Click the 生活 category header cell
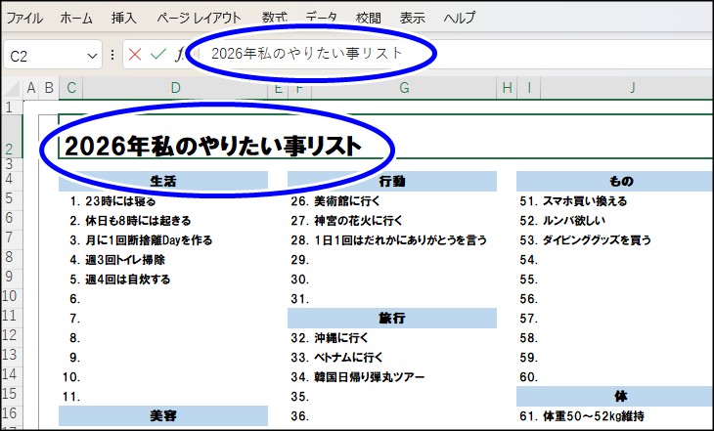Viewport: 714px width, 431px height. pos(163,181)
